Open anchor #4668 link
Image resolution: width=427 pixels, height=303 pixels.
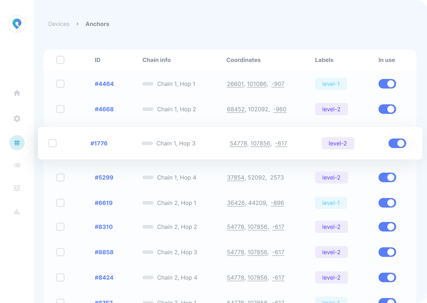(104, 109)
